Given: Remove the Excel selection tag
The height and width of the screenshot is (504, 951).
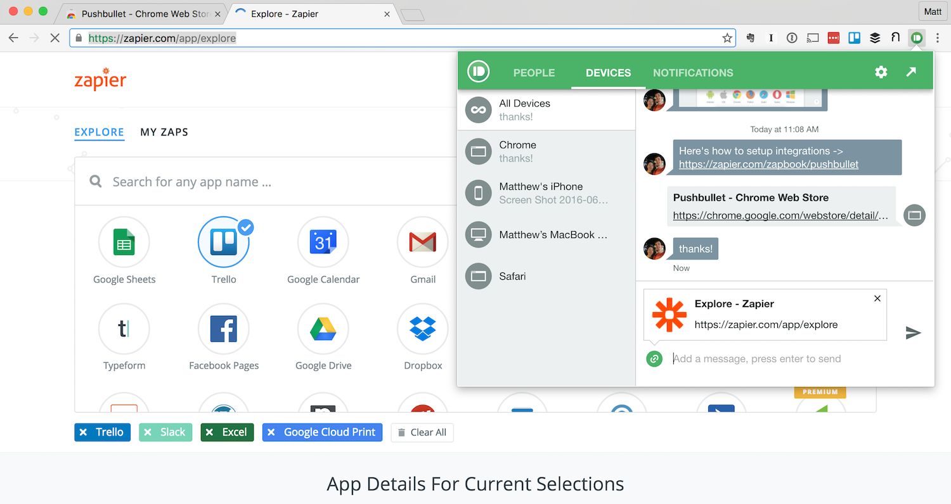Looking at the screenshot, I should pos(209,432).
